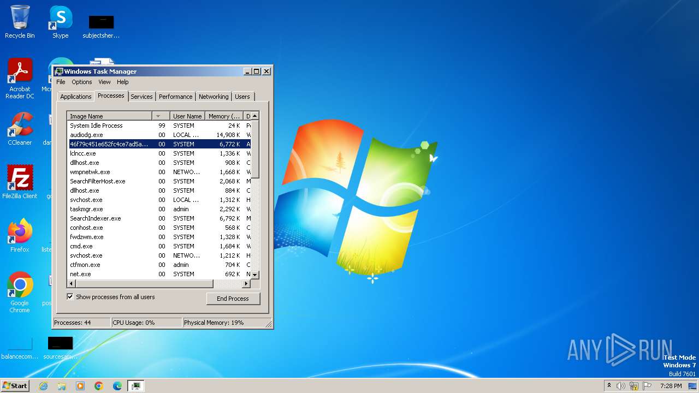Select the SearchIndexer.exe process

(159, 218)
